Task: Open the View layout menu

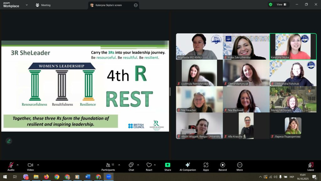Action: click(281, 5)
